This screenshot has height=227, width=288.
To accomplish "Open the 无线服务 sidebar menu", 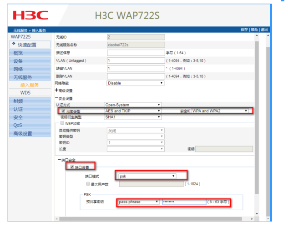I will (x=30, y=77).
